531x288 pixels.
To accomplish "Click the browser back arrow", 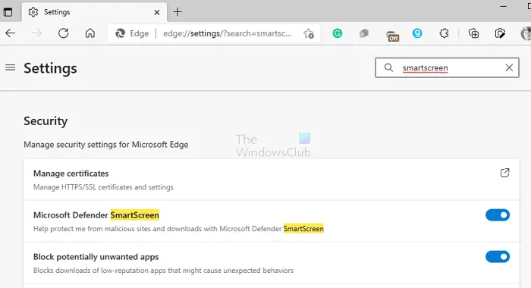I will pyautogui.click(x=11, y=33).
